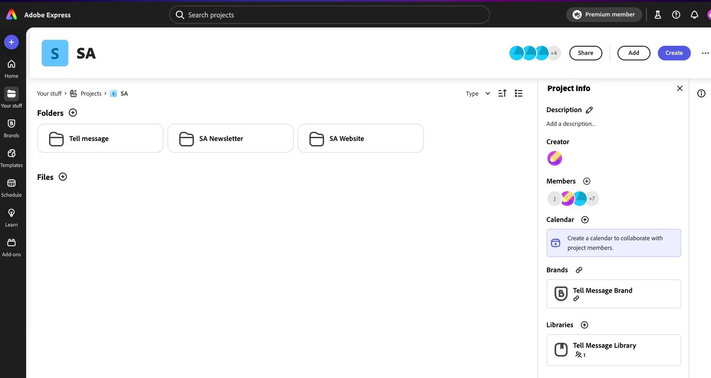This screenshot has width=711, height=378.
Task: Click the Files heading text
Action: coord(45,177)
